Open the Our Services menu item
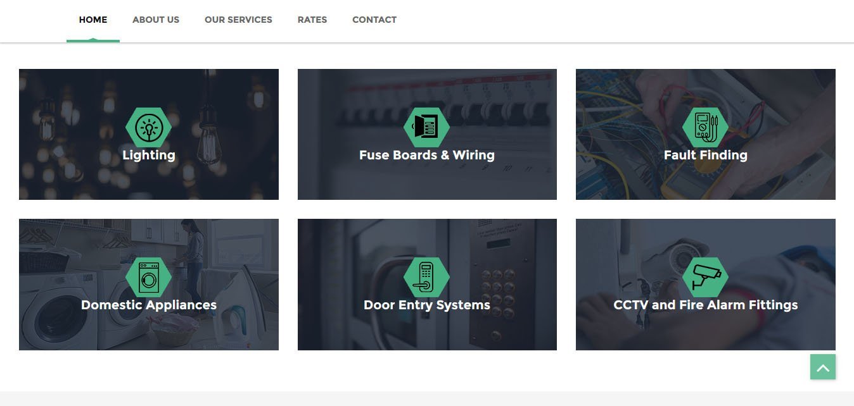The height and width of the screenshot is (406, 854). (238, 20)
